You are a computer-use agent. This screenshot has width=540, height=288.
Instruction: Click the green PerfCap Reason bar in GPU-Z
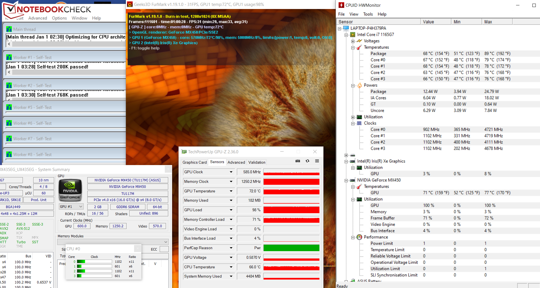click(x=291, y=248)
